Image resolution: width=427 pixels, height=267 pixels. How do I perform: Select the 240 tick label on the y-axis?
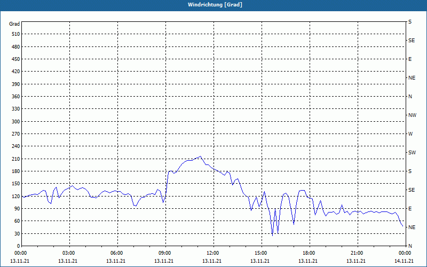coord(16,146)
